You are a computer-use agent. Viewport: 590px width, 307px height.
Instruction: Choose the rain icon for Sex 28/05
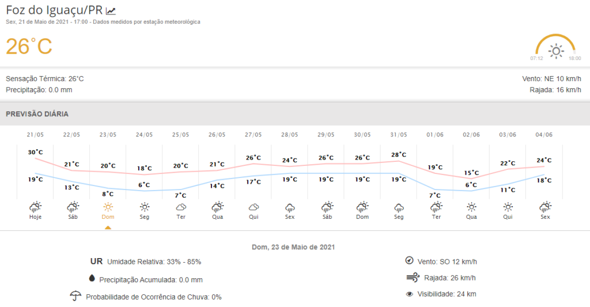tap(289, 207)
